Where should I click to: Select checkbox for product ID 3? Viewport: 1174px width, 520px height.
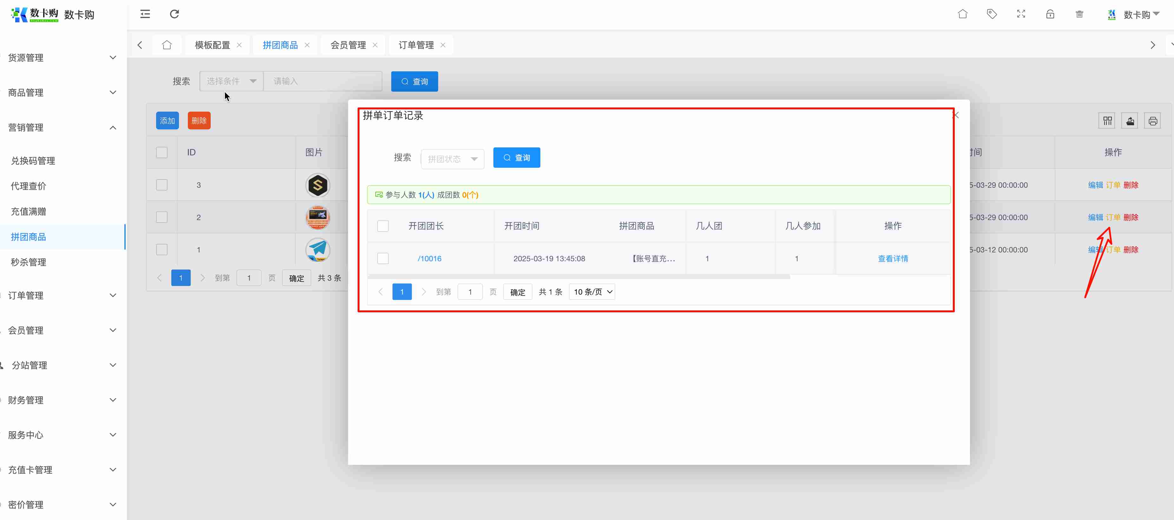pyautogui.click(x=162, y=185)
